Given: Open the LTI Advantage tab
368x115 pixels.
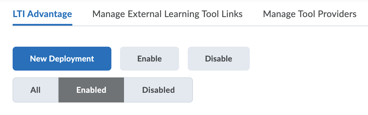Looking at the screenshot, I should pos(42,14).
